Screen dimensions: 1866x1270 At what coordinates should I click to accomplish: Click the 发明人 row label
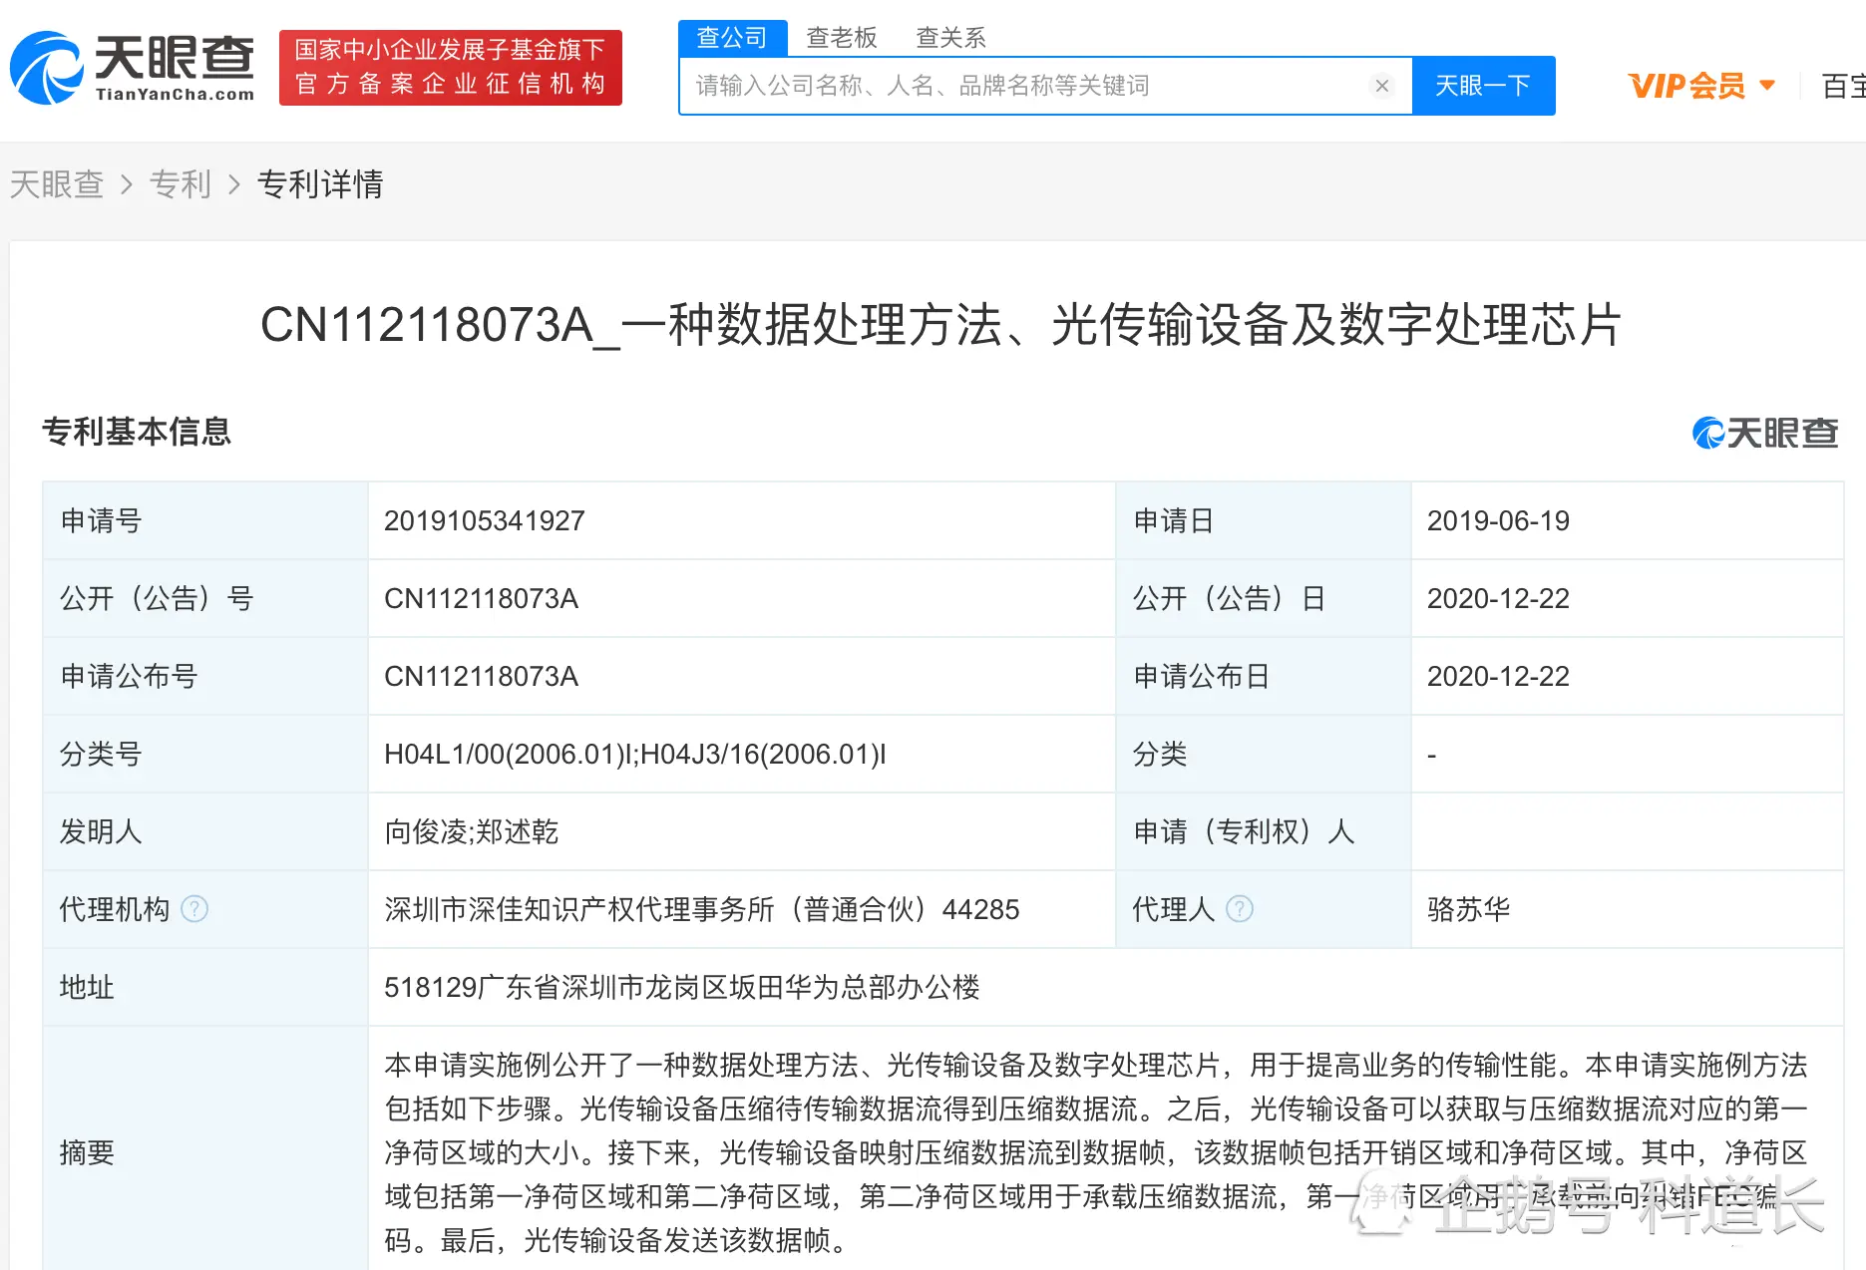pyautogui.click(x=101, y=831)
